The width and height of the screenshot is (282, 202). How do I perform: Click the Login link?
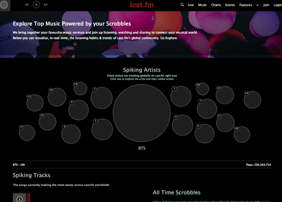[278, 5]
